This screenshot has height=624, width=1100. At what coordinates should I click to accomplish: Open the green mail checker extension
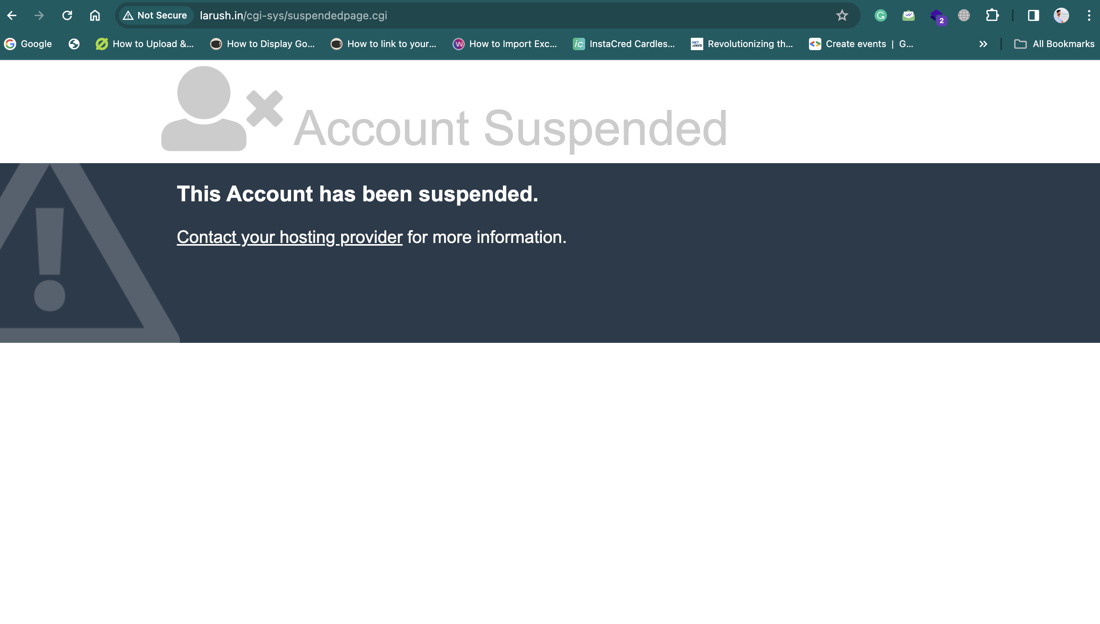pos(908,16)
